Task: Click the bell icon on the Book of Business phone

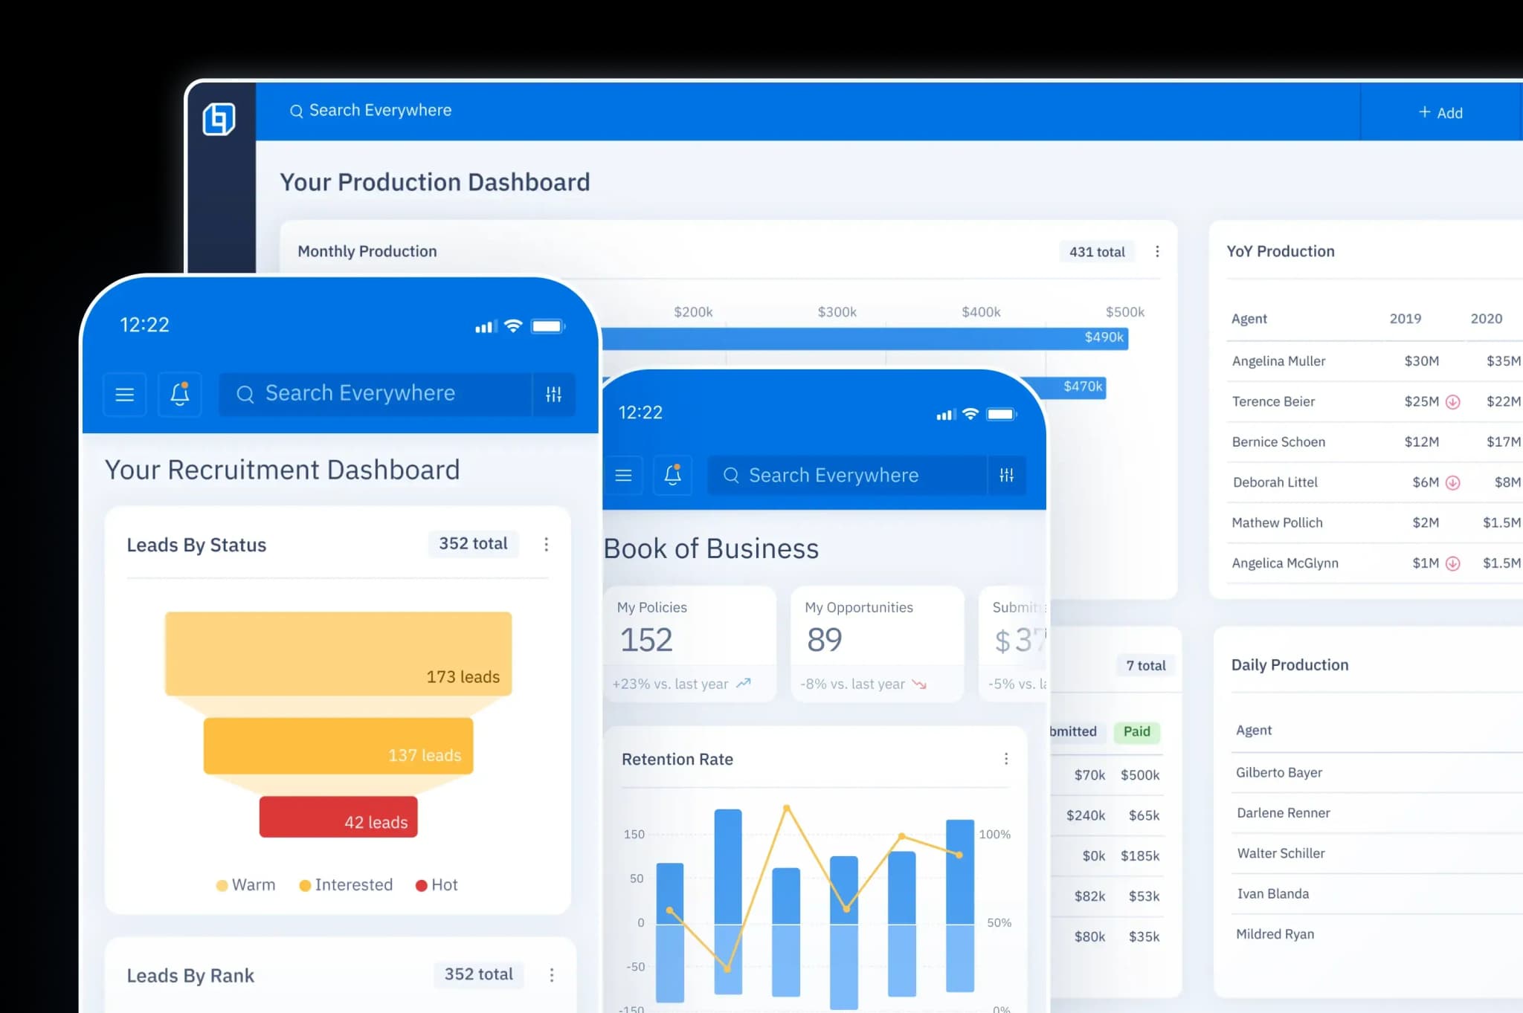Action: point(672,475)
